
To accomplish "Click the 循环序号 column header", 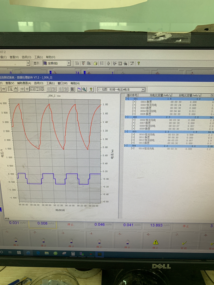I will pyautogui.click(x=132, y=95).
